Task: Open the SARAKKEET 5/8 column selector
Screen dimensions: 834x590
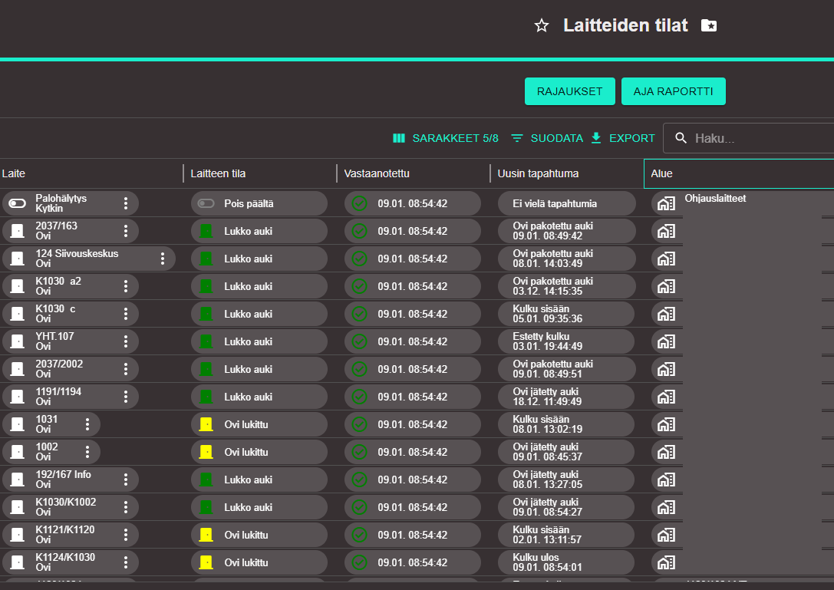Action: (x=445, y=138)
